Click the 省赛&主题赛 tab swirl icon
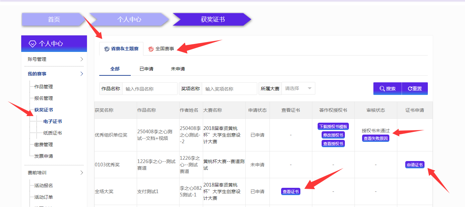The image size is (465, 207). click(x=107, y=49)
